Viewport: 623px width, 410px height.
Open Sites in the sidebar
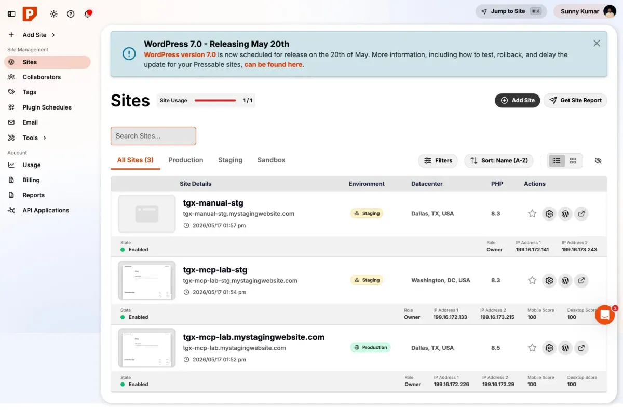(47, 62)
